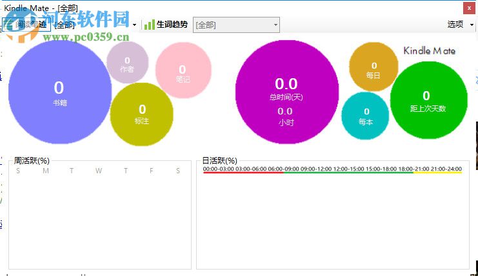Click the blue 书籍 bubble
Screen dimensions: 478x276
pos(60,92)
